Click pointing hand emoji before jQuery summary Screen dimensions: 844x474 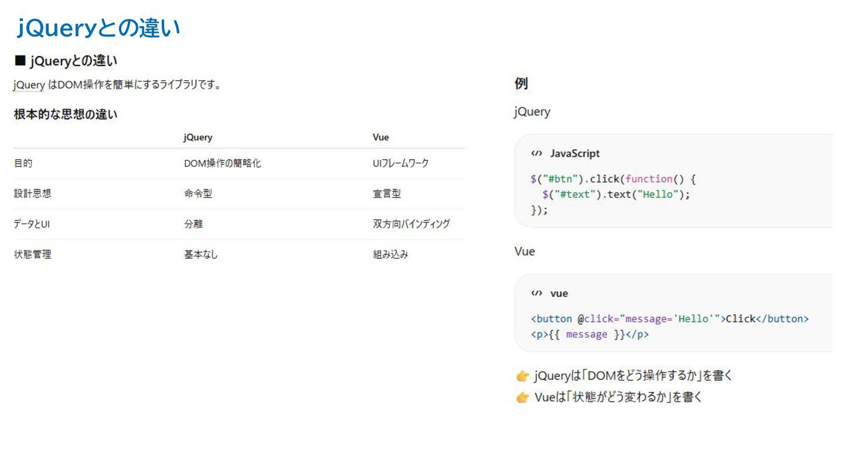[523, 376]
